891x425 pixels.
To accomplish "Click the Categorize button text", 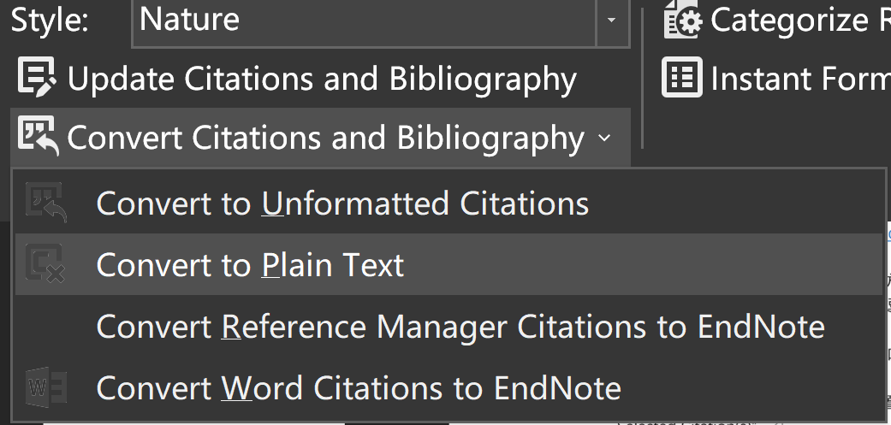I will 800,21.
